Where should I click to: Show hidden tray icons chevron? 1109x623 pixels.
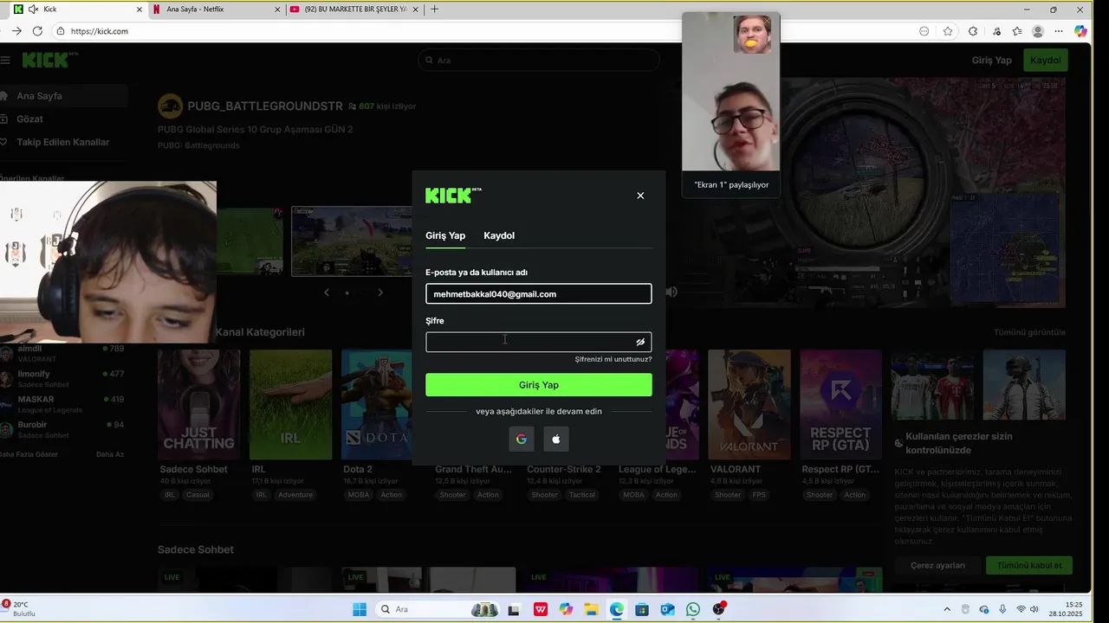(947, 609)
